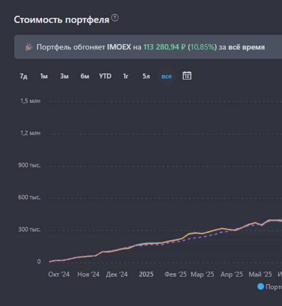This screenshot has height=306, width=282.
Task: Select the все period option
Action: (x=167, y=76)
